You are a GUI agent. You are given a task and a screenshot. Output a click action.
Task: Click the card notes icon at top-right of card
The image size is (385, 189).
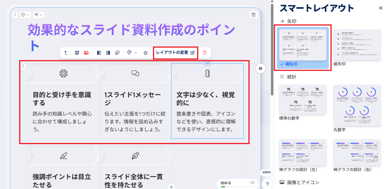click(253, 15)
